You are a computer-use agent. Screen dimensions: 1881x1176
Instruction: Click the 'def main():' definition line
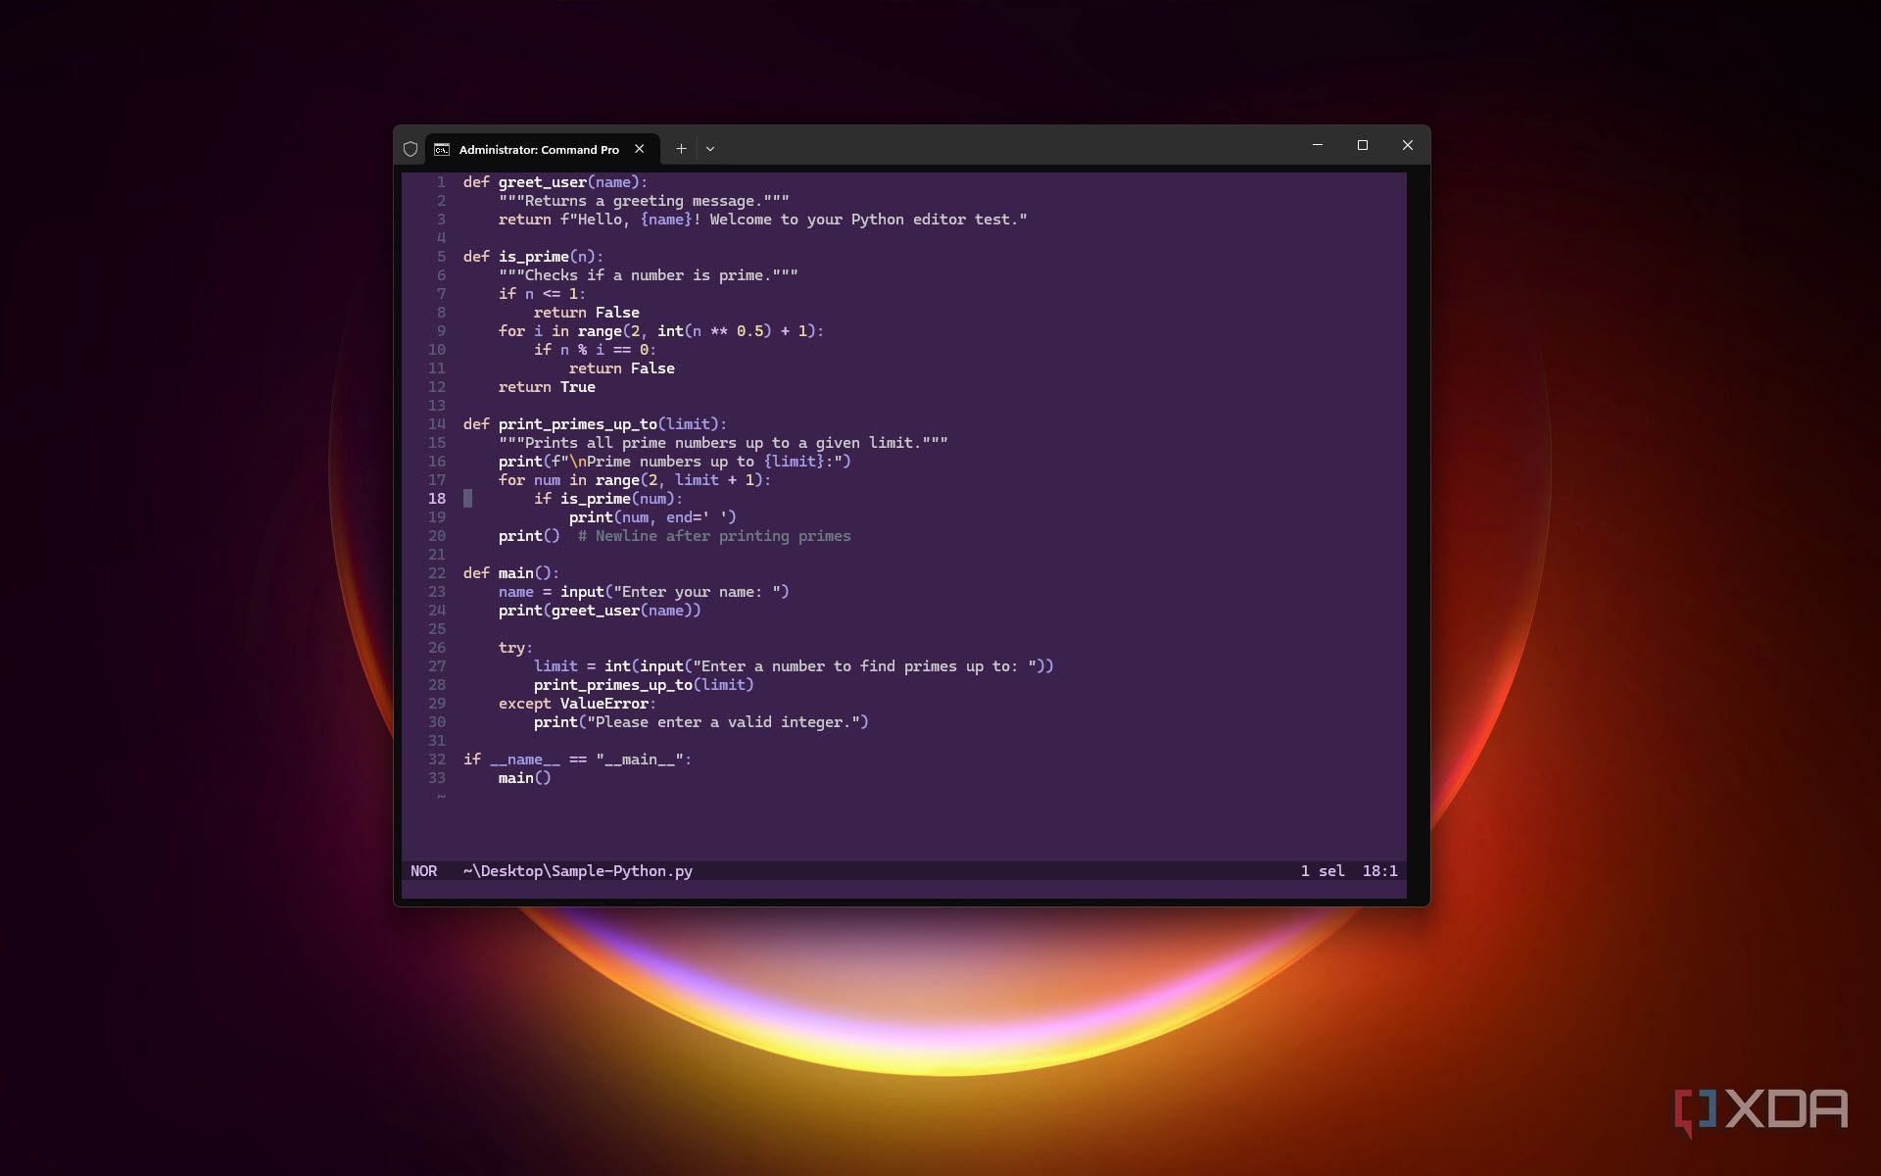tap(510, 573)
